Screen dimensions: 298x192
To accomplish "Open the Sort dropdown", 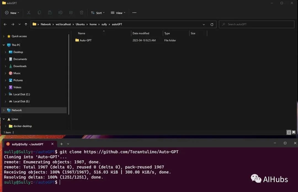I will pyautogui.click(x=98, y=13).
